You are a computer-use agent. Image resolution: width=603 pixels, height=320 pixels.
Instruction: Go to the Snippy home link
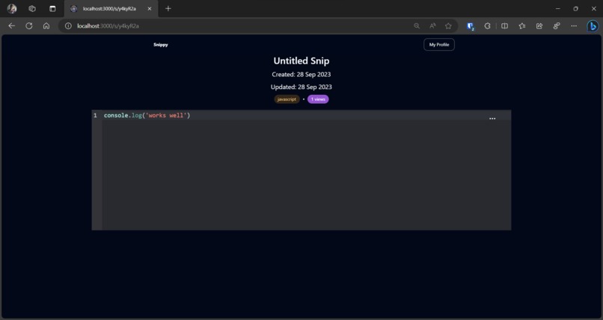pos(161,45)
